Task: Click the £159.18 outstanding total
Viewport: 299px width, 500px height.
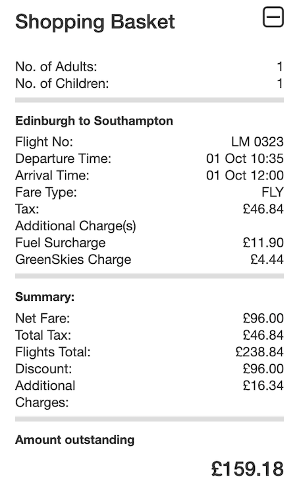Action: coord(247,469)
